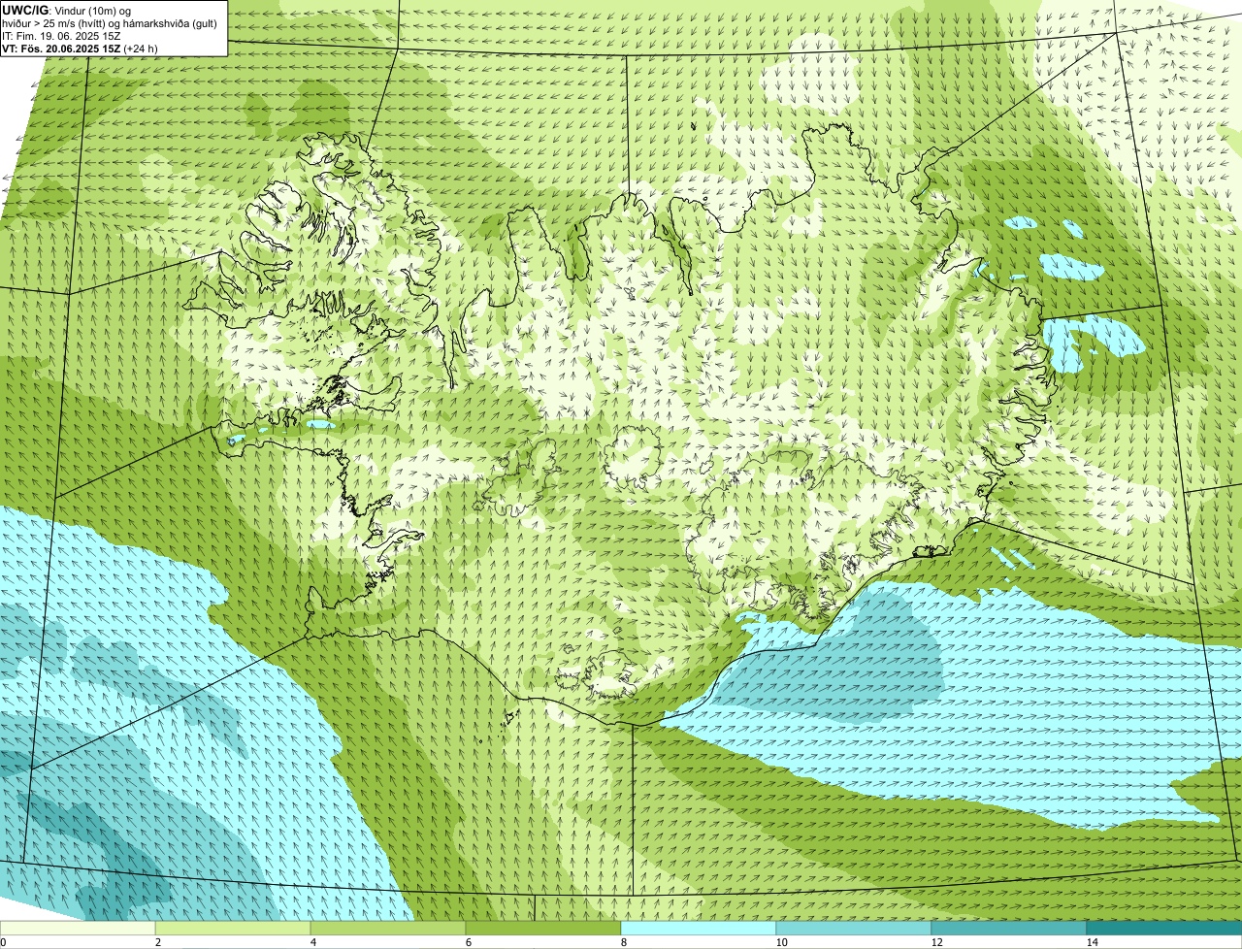
Task: Click the 6–8 m/s dark green legend swatch
Action: (x=543, y=929)
